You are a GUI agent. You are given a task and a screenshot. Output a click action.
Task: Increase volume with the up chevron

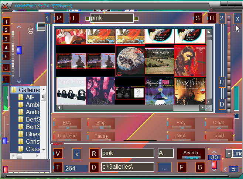(x=19, y=27)
